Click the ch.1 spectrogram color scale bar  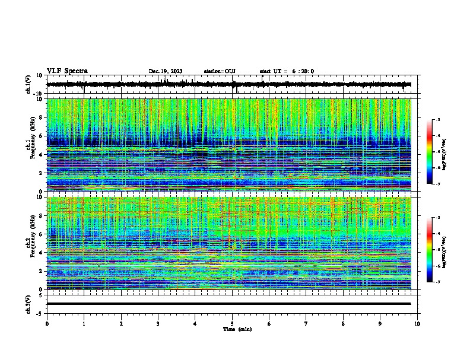(430, 152)
